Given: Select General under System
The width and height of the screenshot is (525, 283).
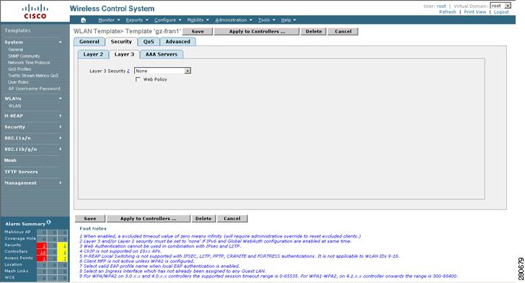Looking at the screenshot, I should coord(15,50).
